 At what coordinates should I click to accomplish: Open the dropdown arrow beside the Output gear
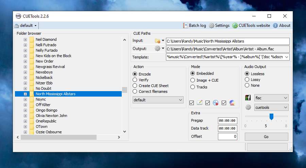(x=163, y=48)
